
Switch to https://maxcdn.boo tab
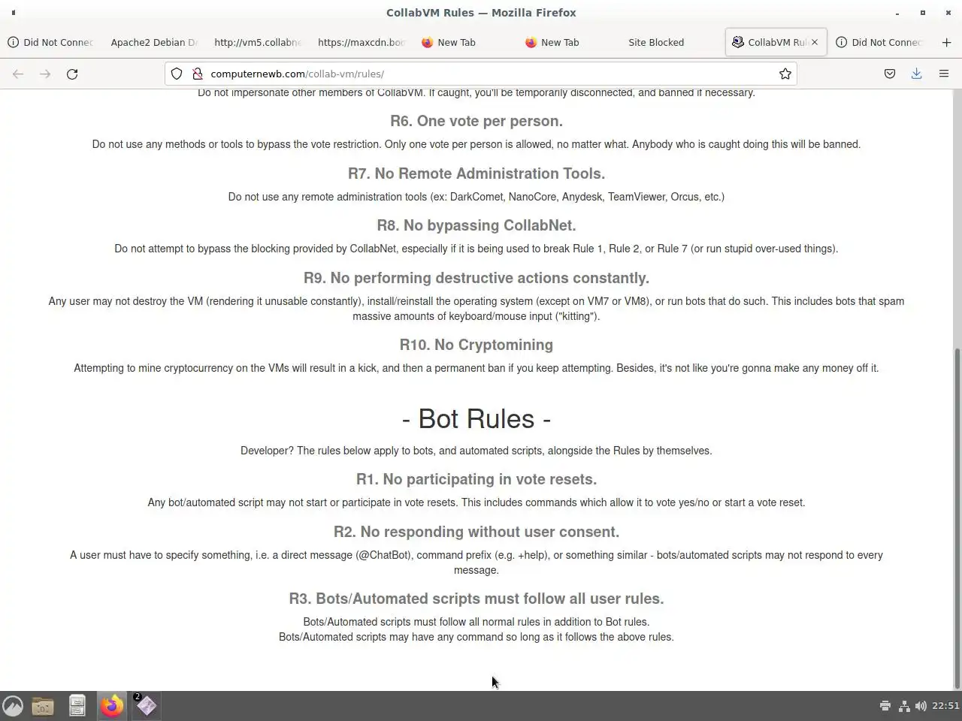[362, 42]
